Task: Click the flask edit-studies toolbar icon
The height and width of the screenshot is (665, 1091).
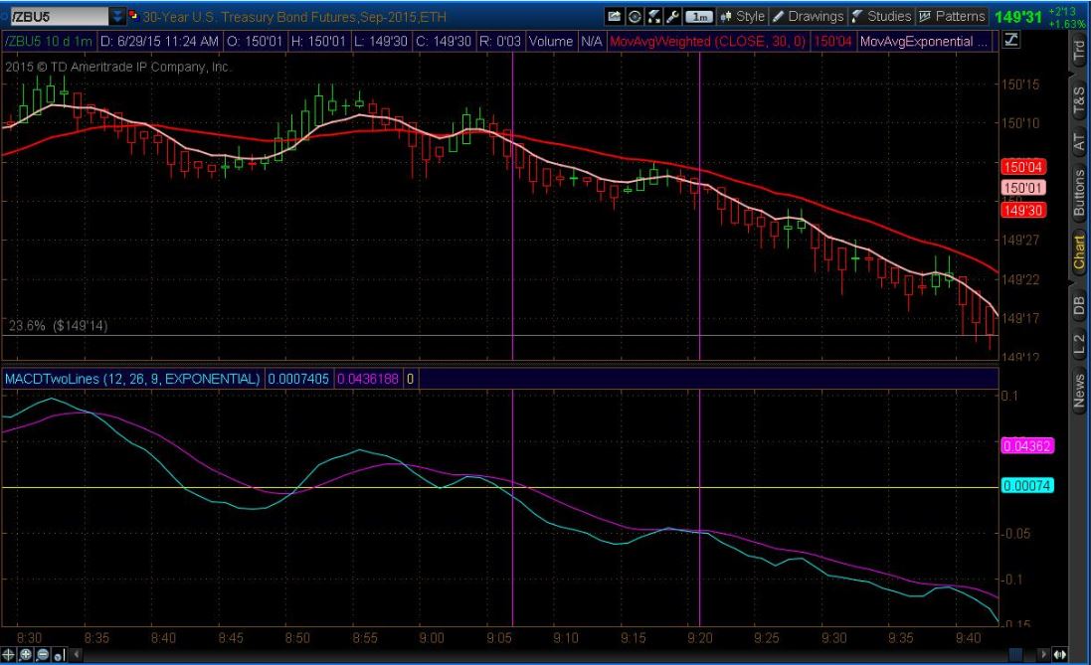Action: (654, 16)
